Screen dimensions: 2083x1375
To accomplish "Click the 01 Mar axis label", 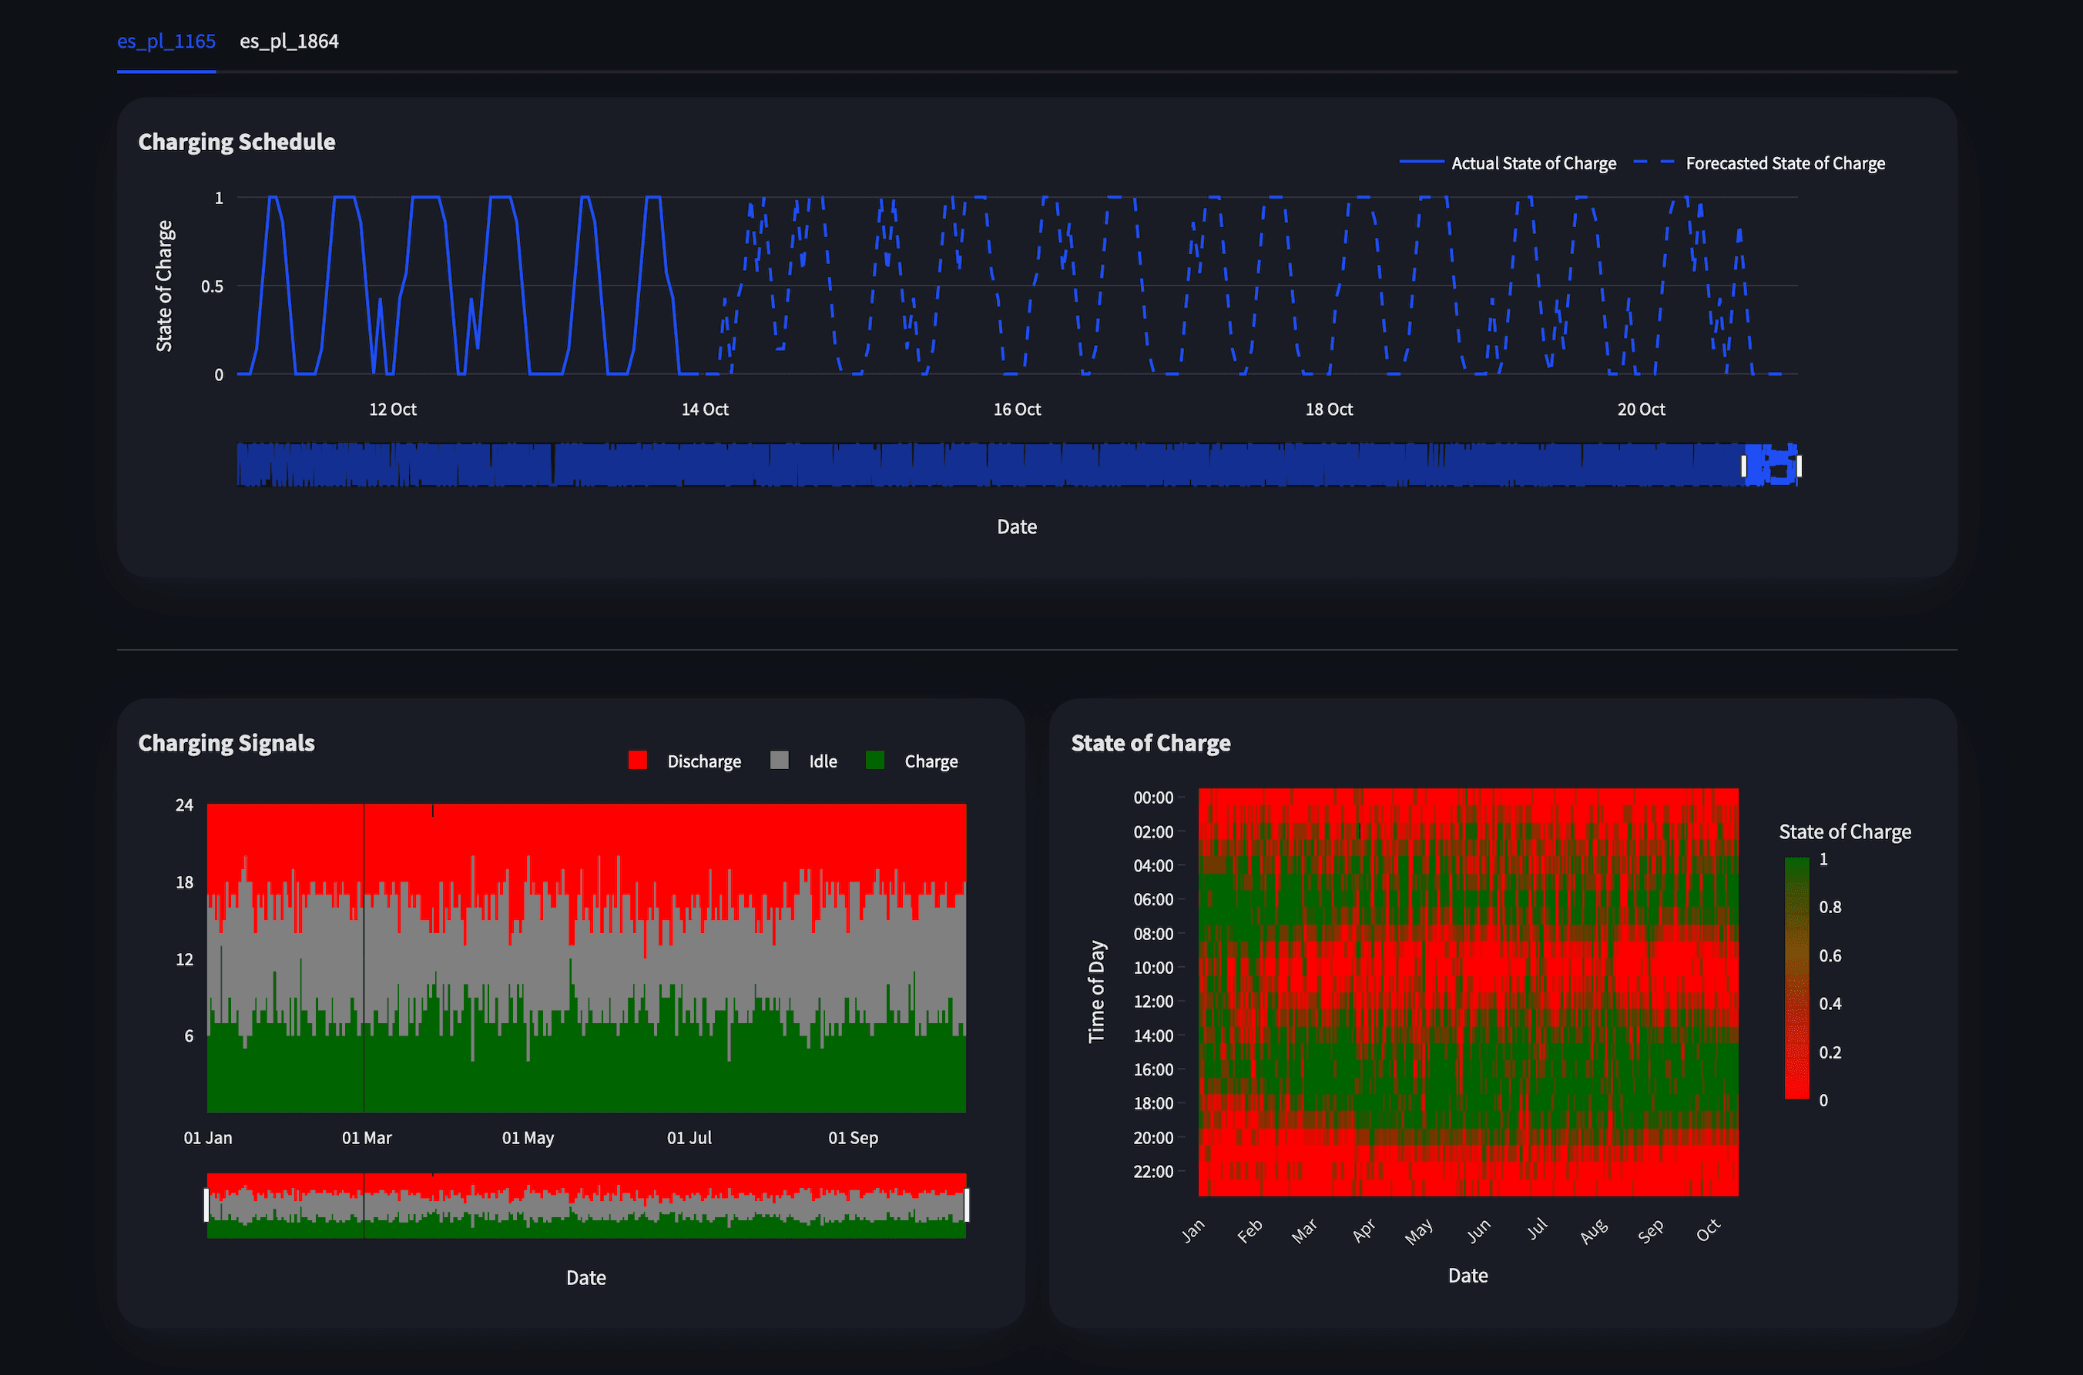I will point(367,1137).
